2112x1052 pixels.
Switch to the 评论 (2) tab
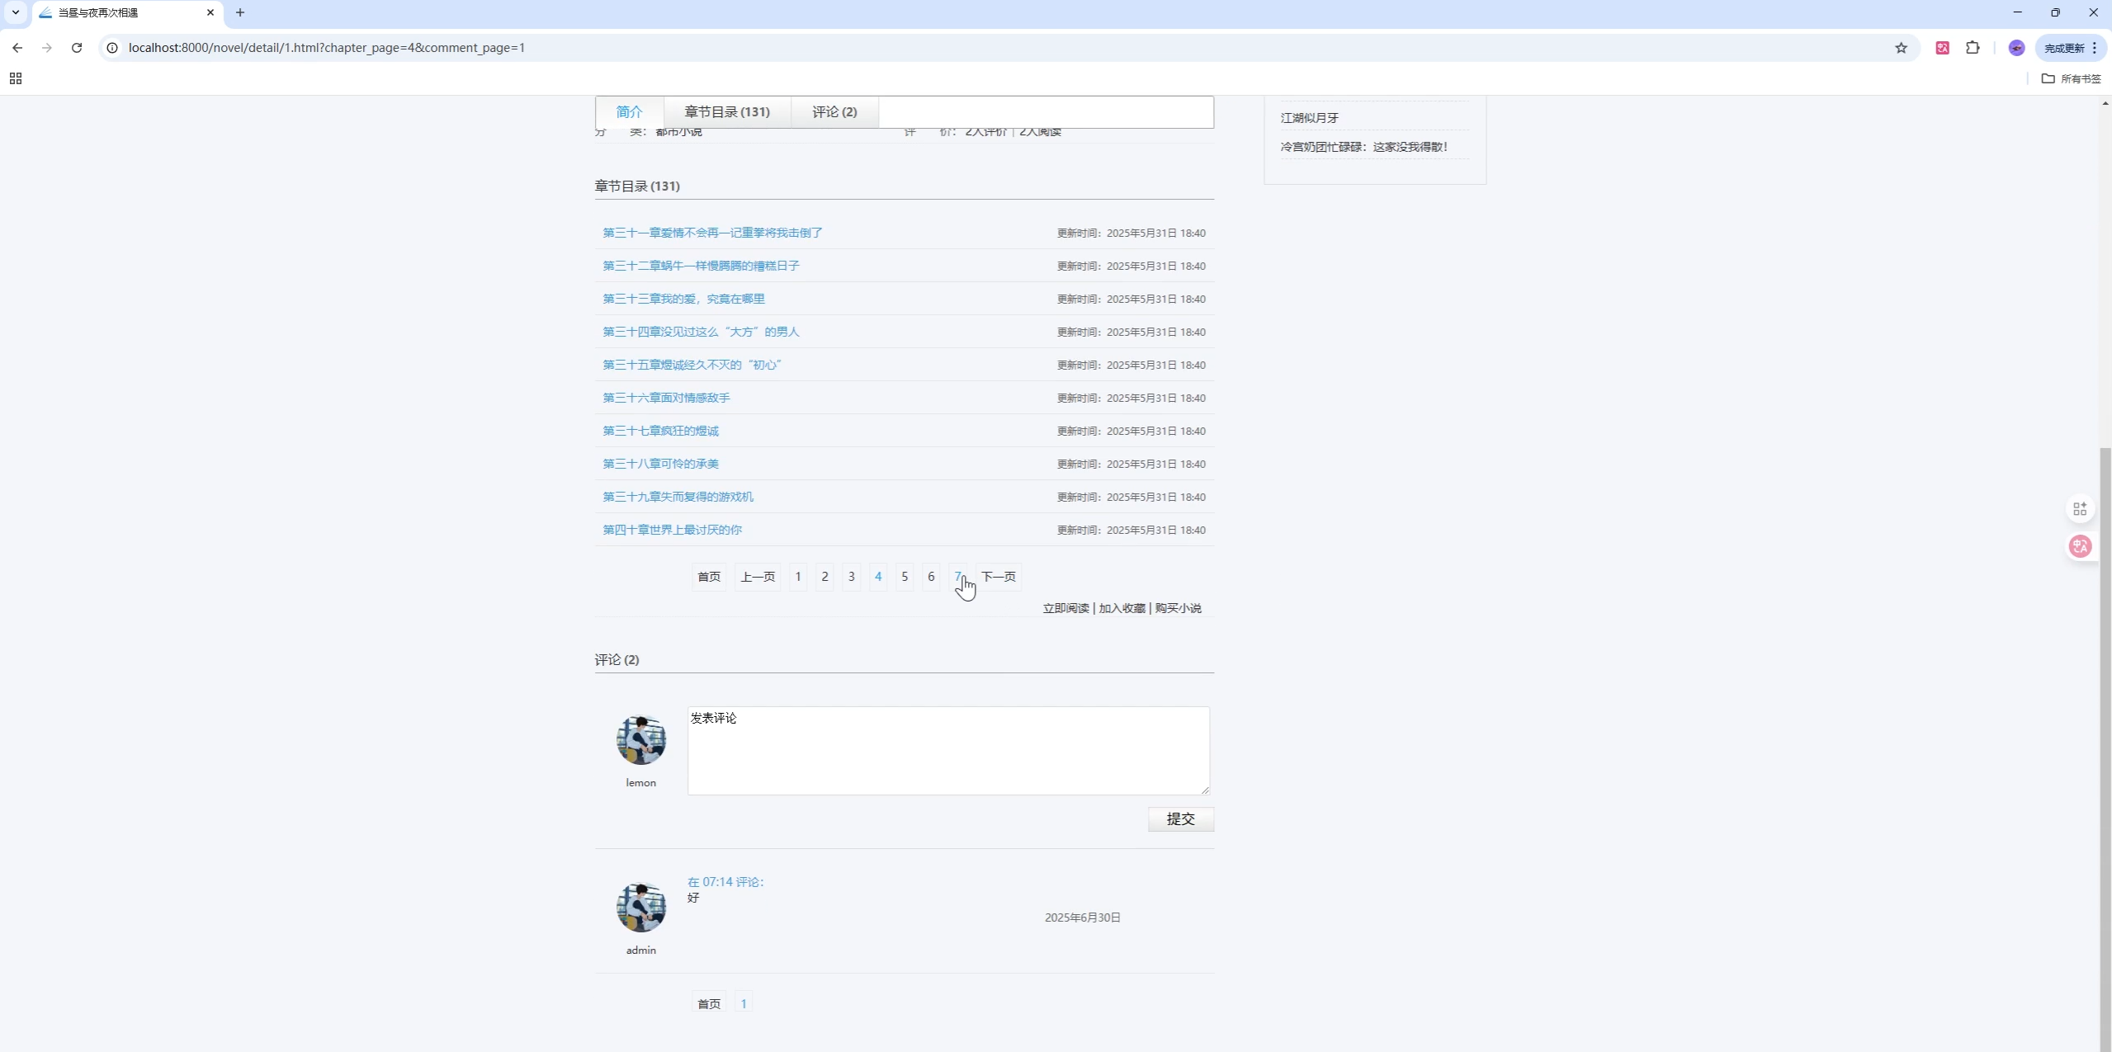pyautogui.click(x=834, y=112)
